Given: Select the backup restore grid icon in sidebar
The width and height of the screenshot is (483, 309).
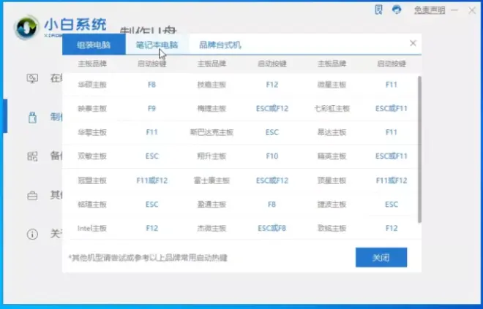Looking at the screenshot, I should pyautogui.click(x=32, y=156).
